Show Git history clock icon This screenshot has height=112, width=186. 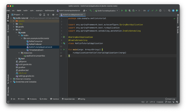[160, 10]
